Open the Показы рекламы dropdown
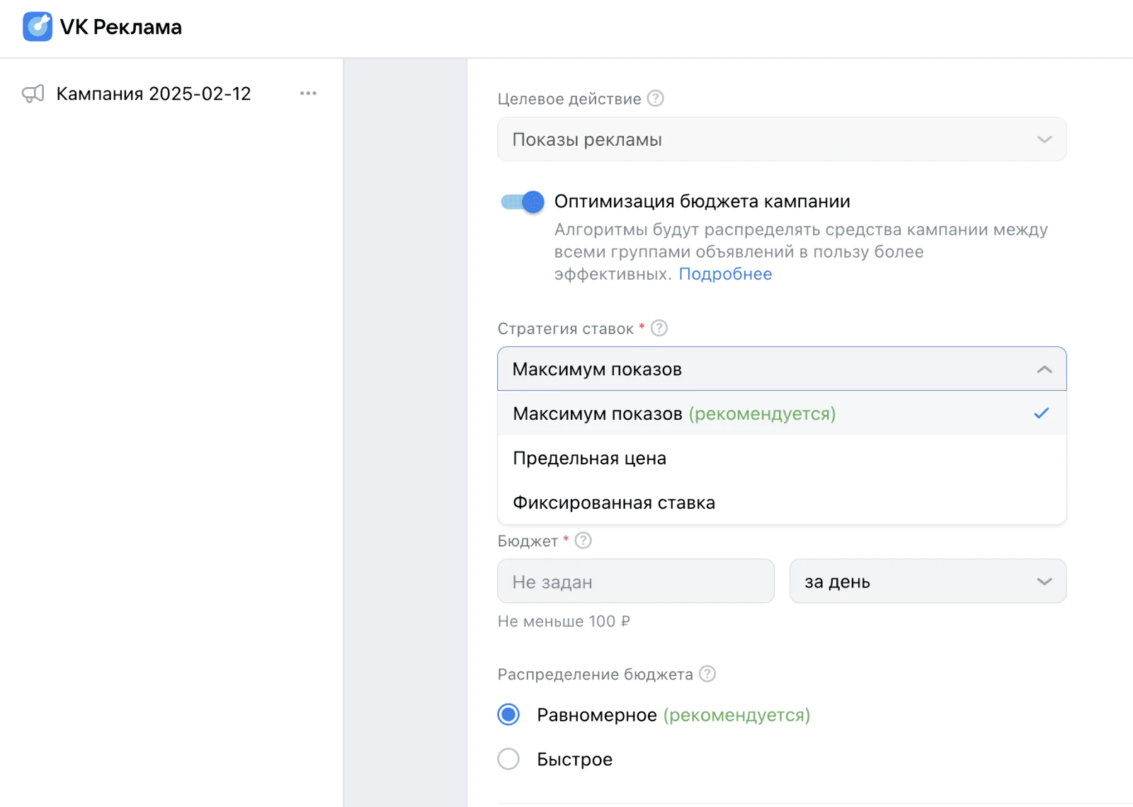The width and height of the screenshot is (1133, 807). (782, 139)
